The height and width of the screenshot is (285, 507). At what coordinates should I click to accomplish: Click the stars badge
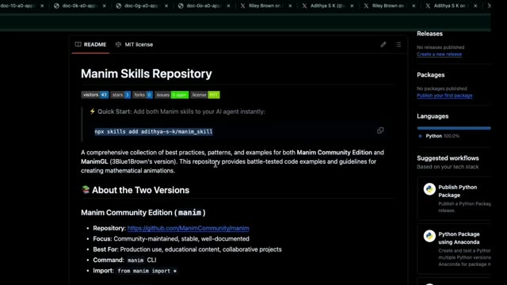(x=120, y=95)
